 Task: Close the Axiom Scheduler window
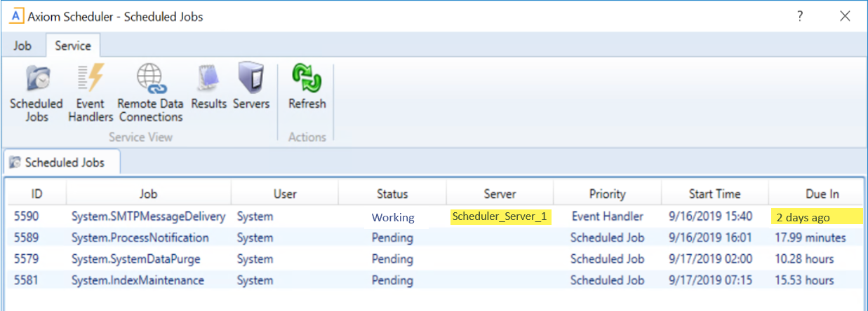tap(845, 16)
